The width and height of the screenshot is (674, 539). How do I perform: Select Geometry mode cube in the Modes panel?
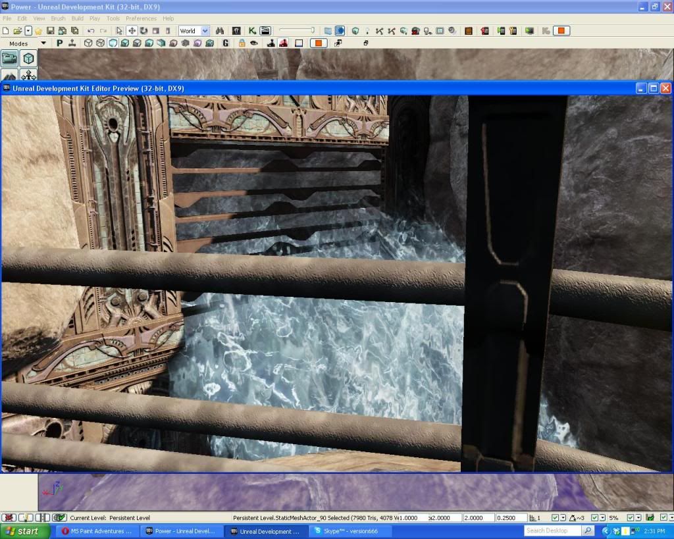point(28,58)
